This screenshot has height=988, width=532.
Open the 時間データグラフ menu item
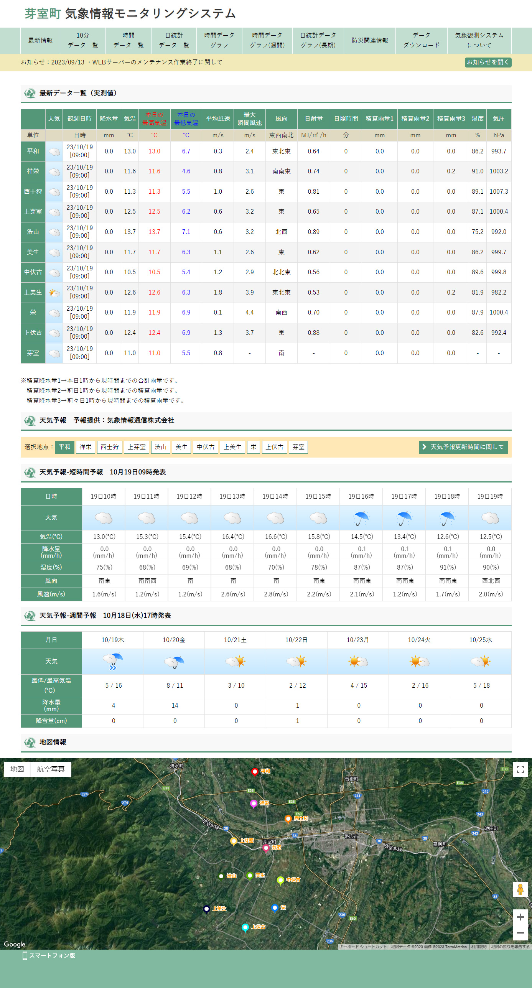[219, 40]
